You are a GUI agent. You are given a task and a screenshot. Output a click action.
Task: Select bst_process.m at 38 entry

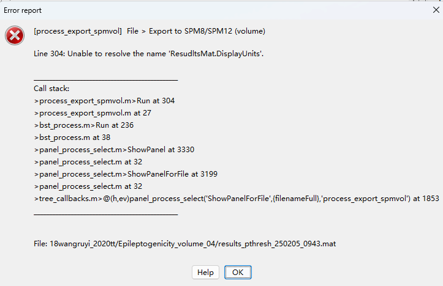point(72,137)
